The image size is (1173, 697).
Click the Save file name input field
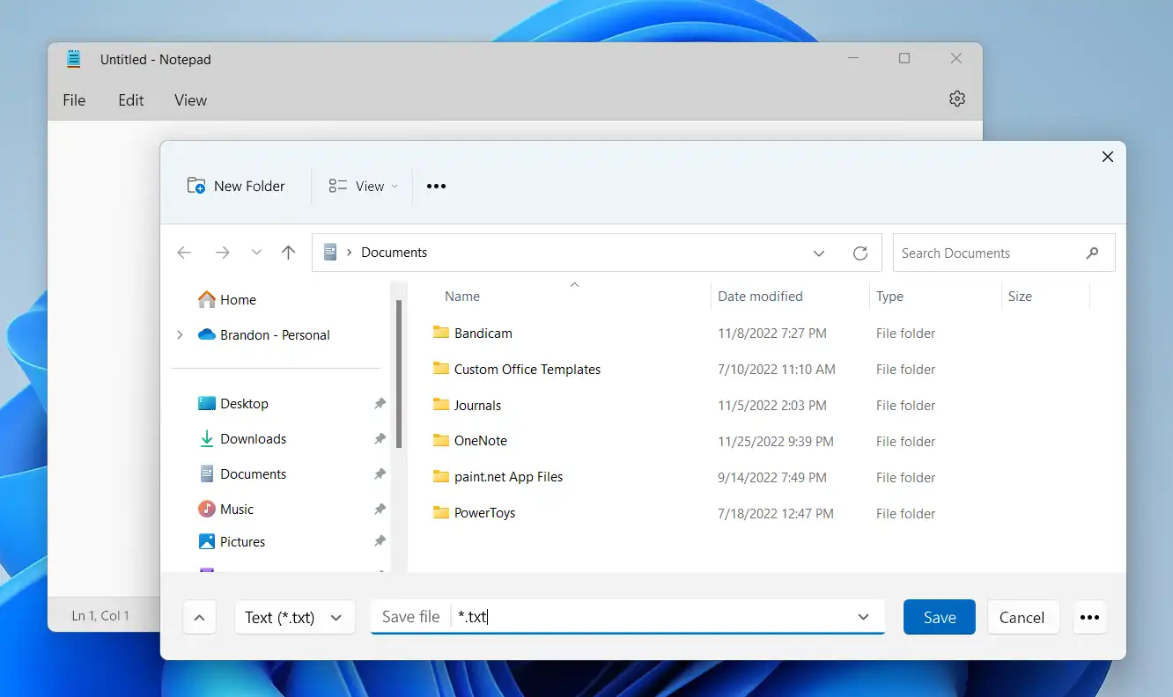click(x=616, y=617)
